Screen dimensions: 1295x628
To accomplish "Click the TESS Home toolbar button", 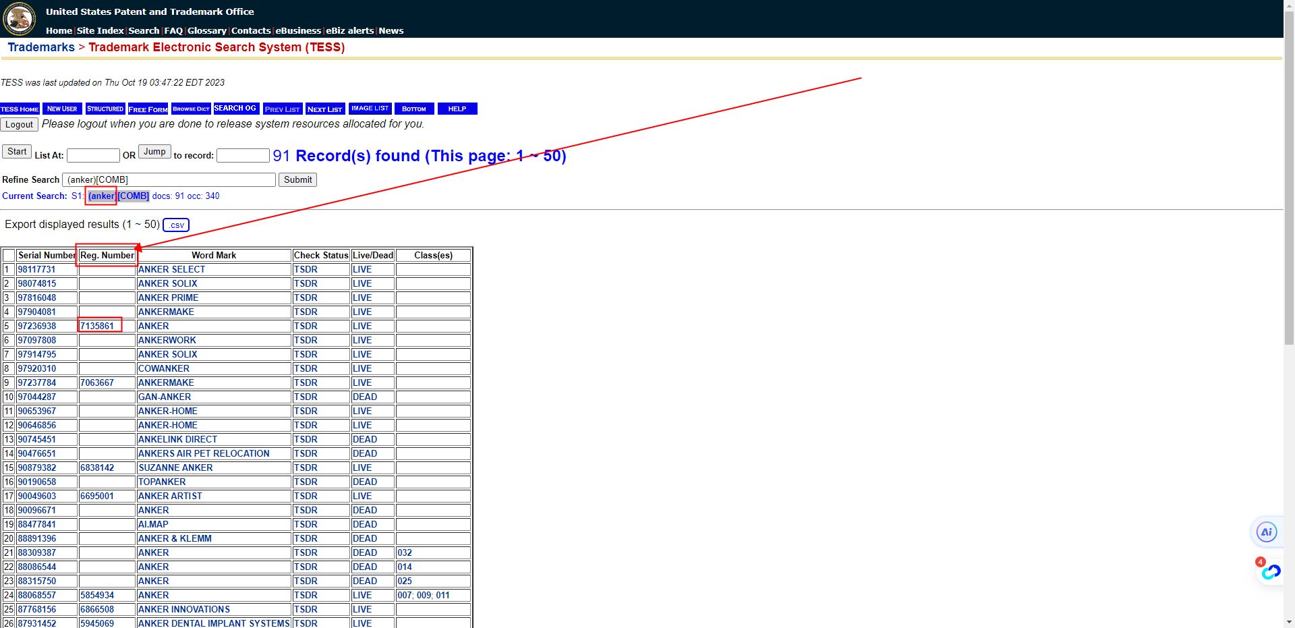I will (20, 109).
